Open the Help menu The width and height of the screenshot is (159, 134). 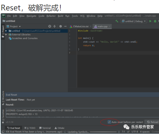click(x=100, y=16)
